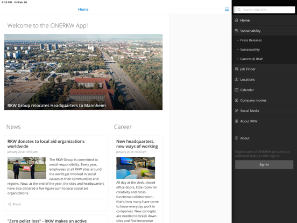The height and width of the screenshot is (223, 297).
Task: Click the Share icon under donation article
Action: pos(9,204)
